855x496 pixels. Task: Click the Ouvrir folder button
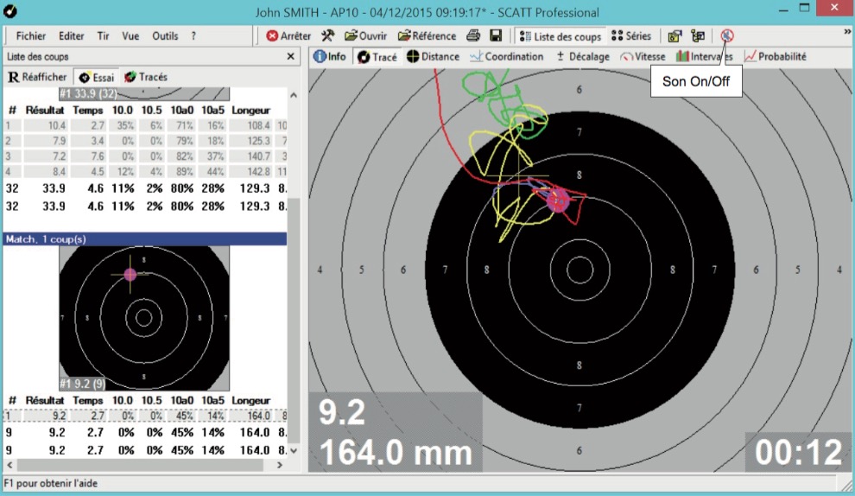point(365,36)
